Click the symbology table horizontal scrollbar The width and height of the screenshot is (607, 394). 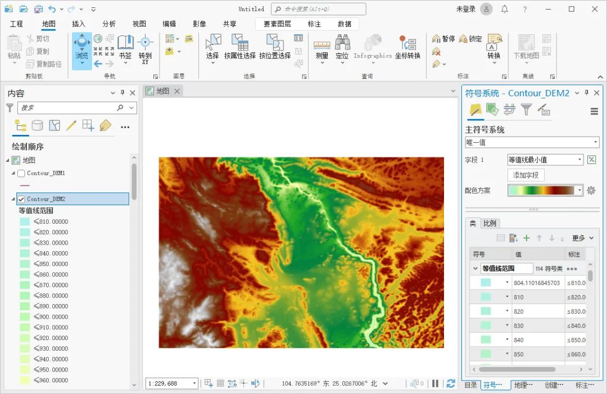[517, 369]
